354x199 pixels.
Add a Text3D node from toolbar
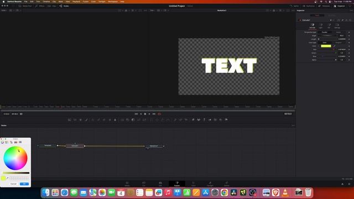(204, 120)
